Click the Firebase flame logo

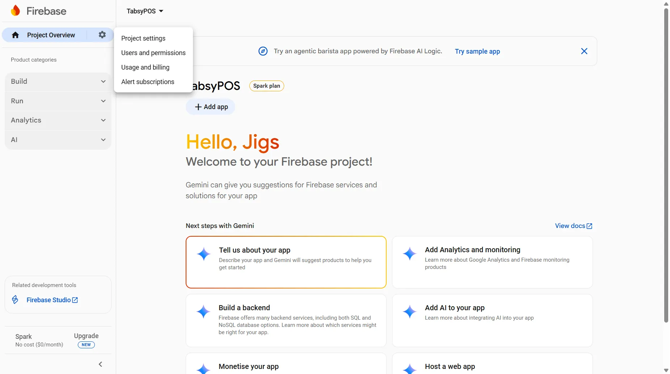click(15, 11)
